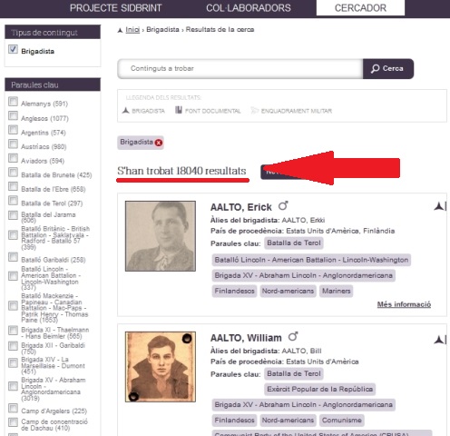450x436 pixels.
Task: Open the COL·LABORADORS tab
Action: [249, 8]
